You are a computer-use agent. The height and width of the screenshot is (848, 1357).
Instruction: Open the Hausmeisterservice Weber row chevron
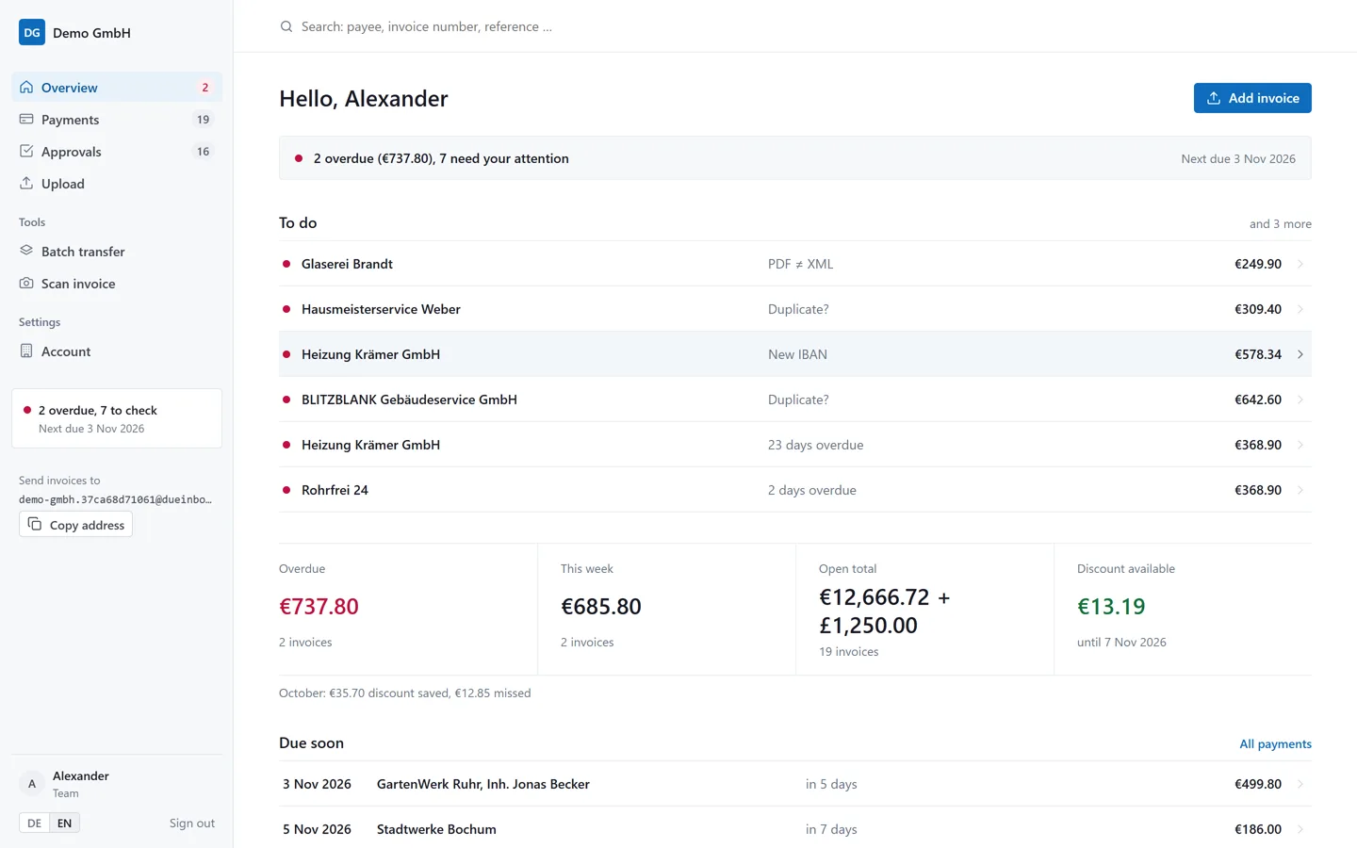point(1300,309)
